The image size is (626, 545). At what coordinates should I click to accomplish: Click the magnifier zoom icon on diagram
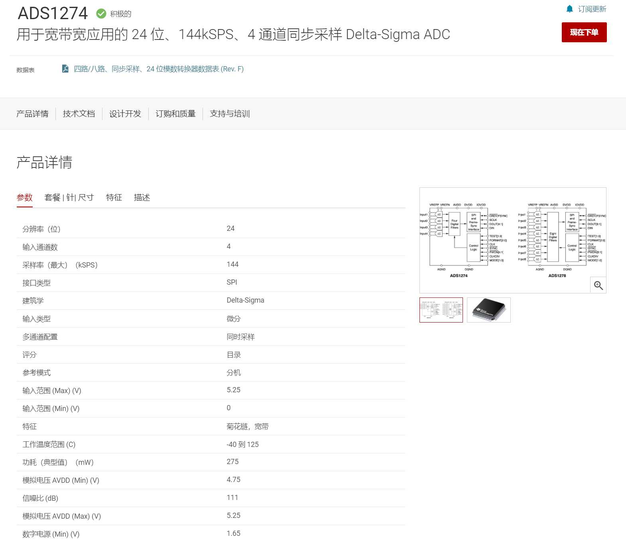[598, 285]
